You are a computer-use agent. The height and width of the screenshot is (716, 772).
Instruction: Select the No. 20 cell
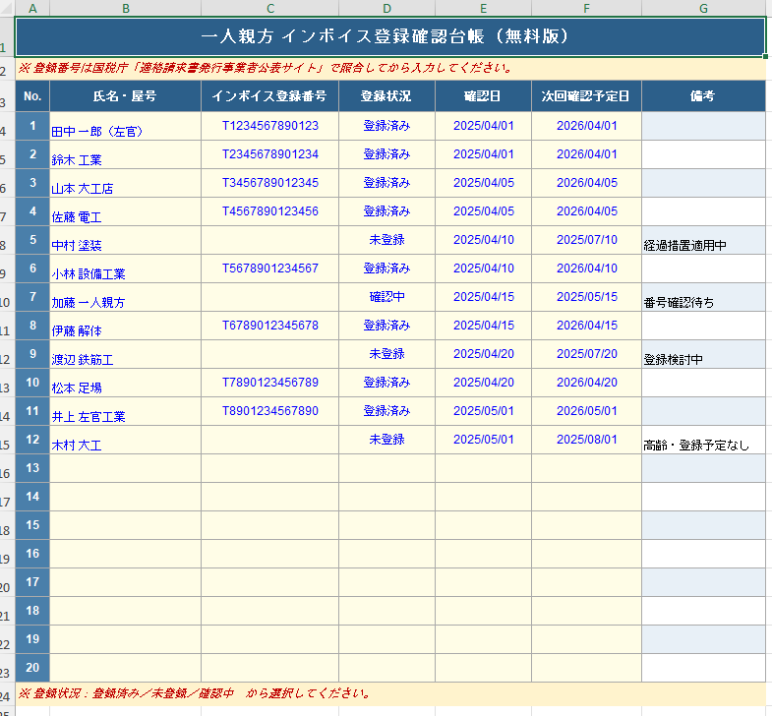pos(32,667)
